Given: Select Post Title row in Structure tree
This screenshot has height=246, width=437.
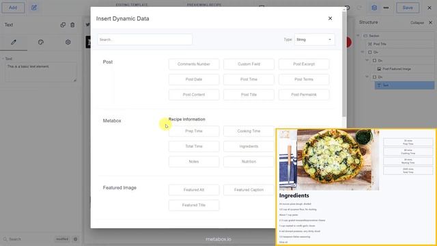Looking at the screenshot, I should pyautogui.click(x=400, y=44).
